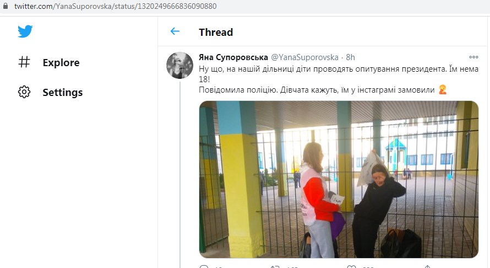
Task: Open Яна Супоровська's profile avatar
Action: (x=179, y=65)
